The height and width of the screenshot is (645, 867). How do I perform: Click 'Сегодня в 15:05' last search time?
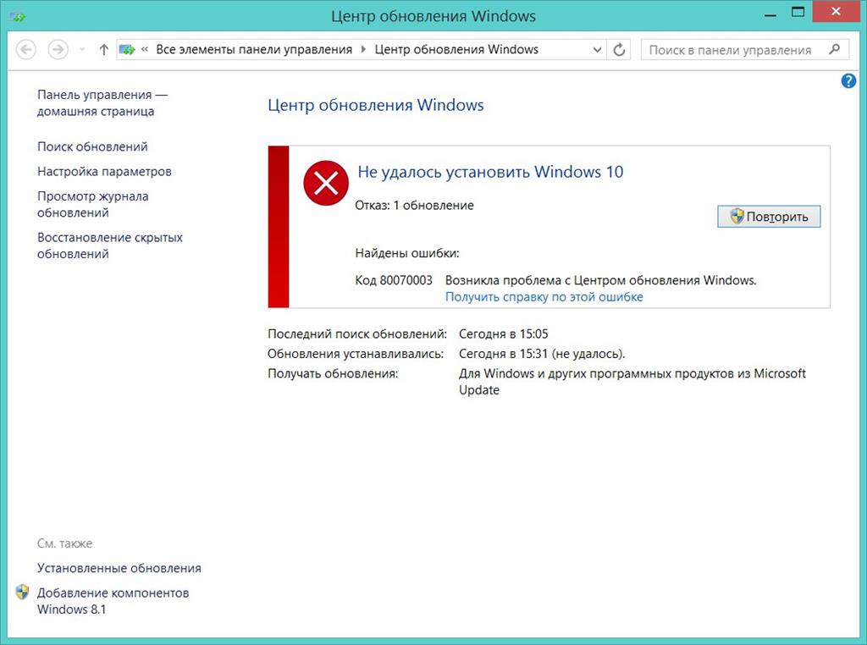pos(503,334)
